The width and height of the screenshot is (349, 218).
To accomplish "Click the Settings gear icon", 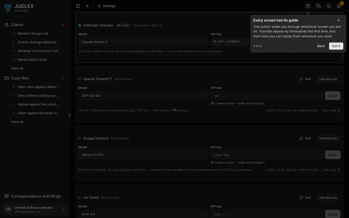I will pos(99,6).
